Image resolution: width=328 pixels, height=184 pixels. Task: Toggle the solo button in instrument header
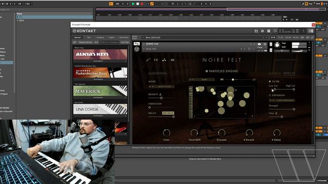tap(271, 44)
